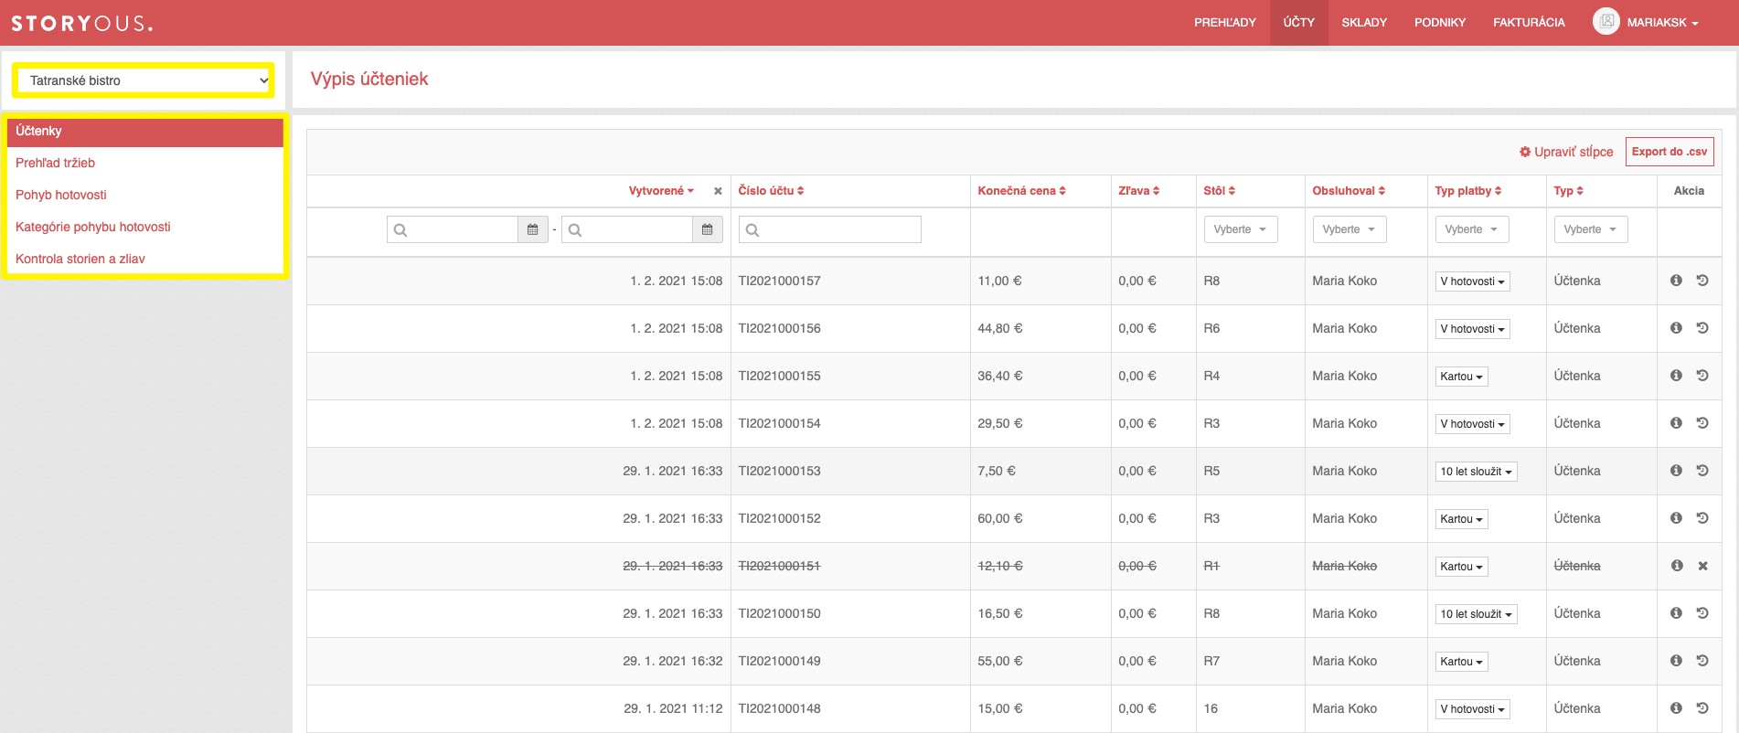The image size is (1739, 733).
Task: Click Upraviť stĺpce to edit columns
Action: [1566, 152]
